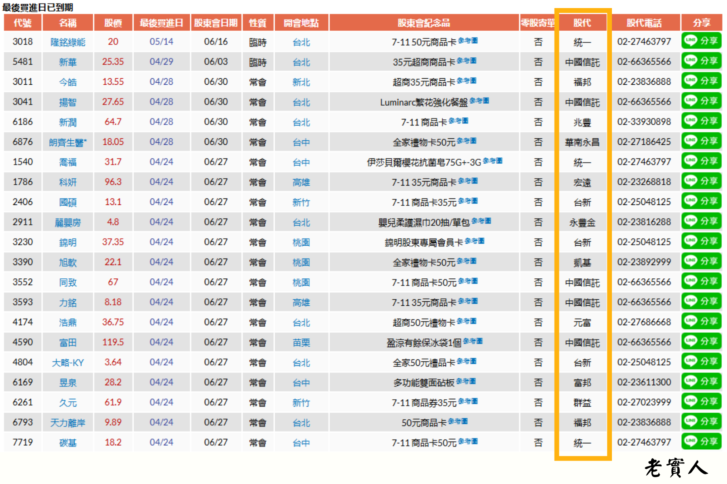Click the agent cell 元富
This screenshot has height=484, width=727.
[582, 322]
